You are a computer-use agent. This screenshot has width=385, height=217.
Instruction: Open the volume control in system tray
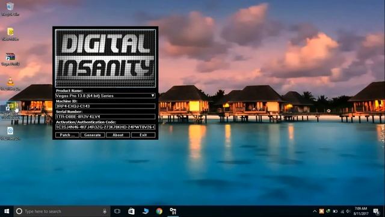pyautogui.click(x=348, y=212)
